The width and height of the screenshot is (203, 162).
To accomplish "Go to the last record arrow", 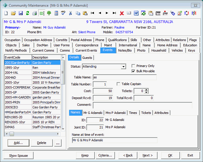I will (114, 13).
